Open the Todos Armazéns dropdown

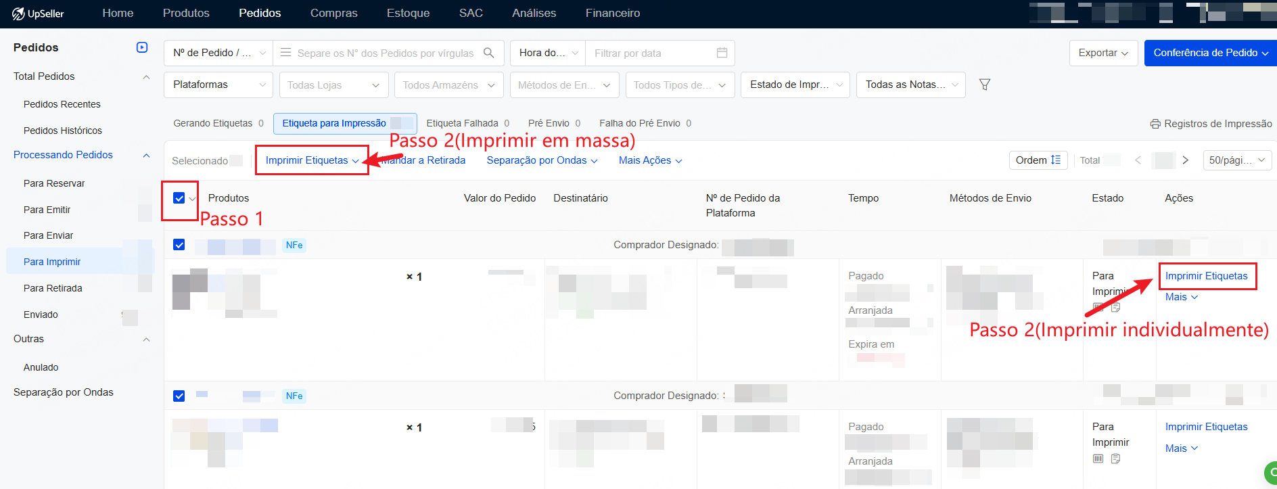tap(449, 85)
